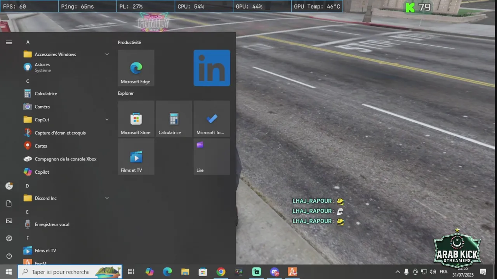Switch to the green Kick app on taskbar

click(257, 272)
